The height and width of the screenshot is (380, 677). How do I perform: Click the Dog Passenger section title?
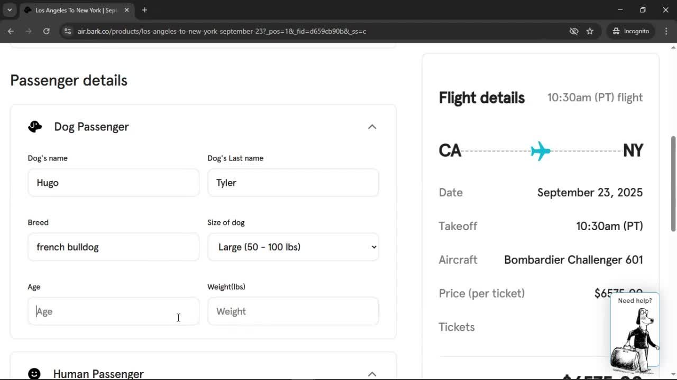point(92,127)
